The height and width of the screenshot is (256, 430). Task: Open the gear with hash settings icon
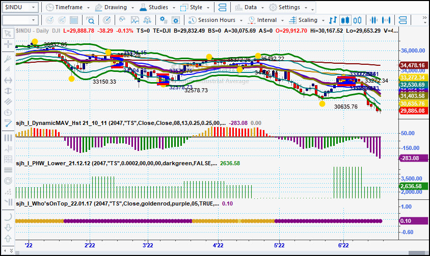pyautogui.click(x=164, y=20)
